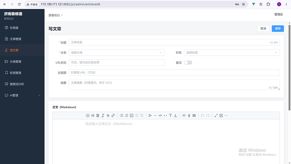Open fullscreen mode in Markdown editor
291x164 pixels.
tap(216, 116)
